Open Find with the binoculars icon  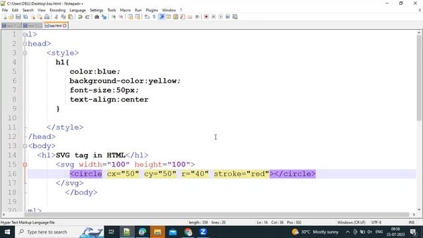(x=96, y=17)
